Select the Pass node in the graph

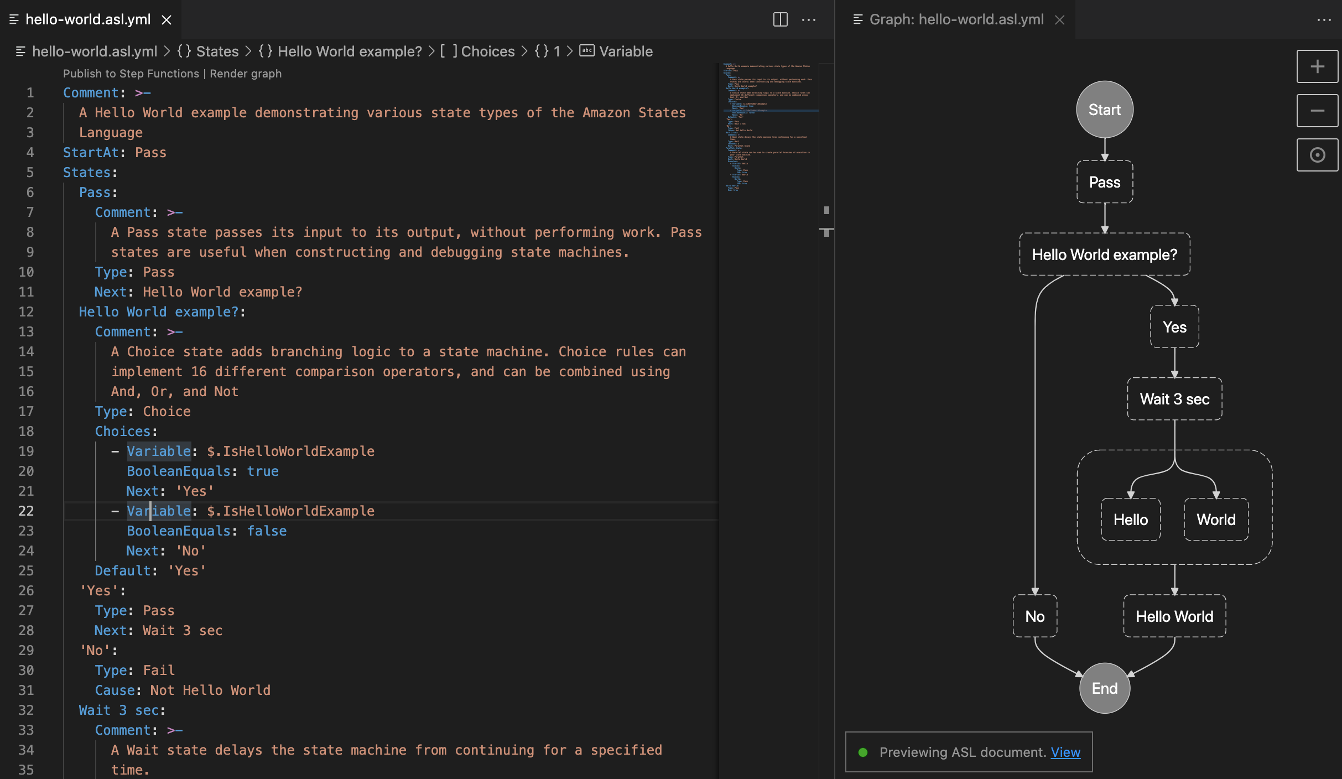click(1104, 181)
